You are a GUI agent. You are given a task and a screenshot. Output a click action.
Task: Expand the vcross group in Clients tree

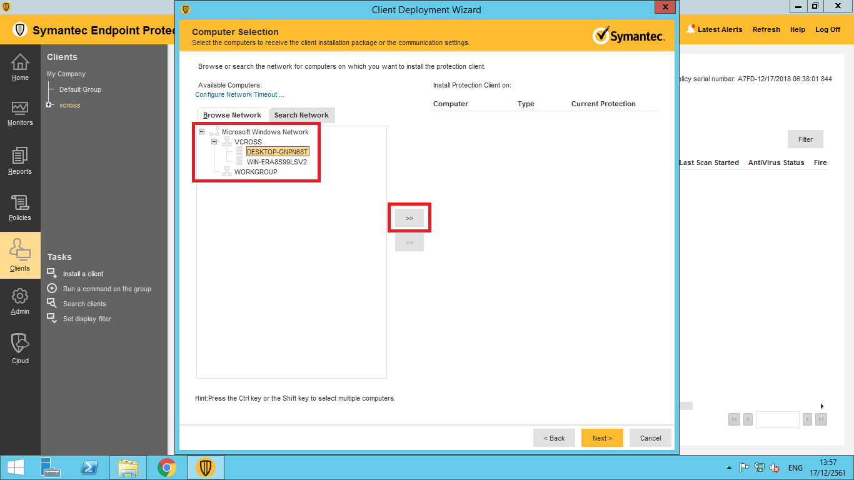point(49,105)
